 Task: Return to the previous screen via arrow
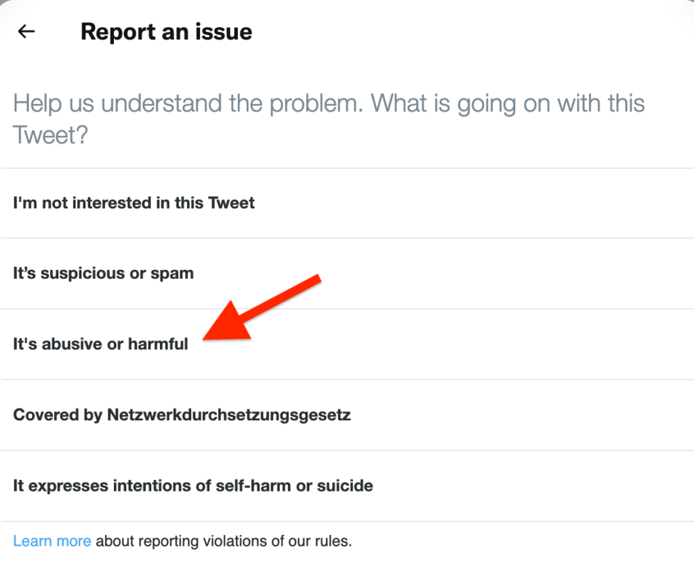pos(26,31)
